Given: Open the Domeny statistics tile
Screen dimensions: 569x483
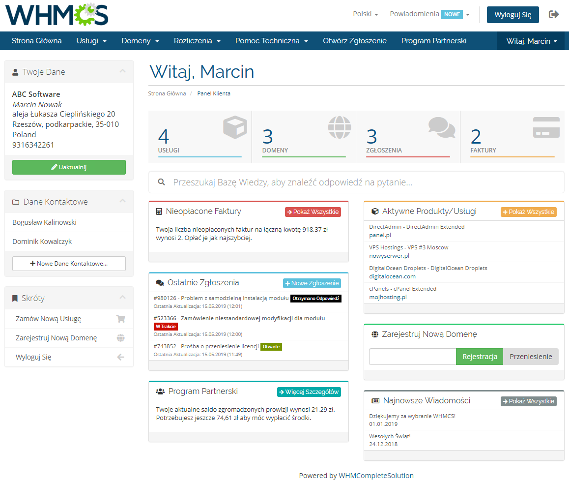Looking at the screenshot, I should click(304, 137).
